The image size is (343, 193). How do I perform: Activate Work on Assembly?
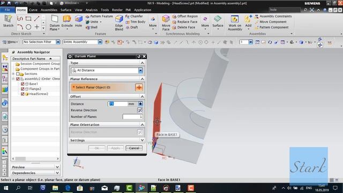point(235,23)
